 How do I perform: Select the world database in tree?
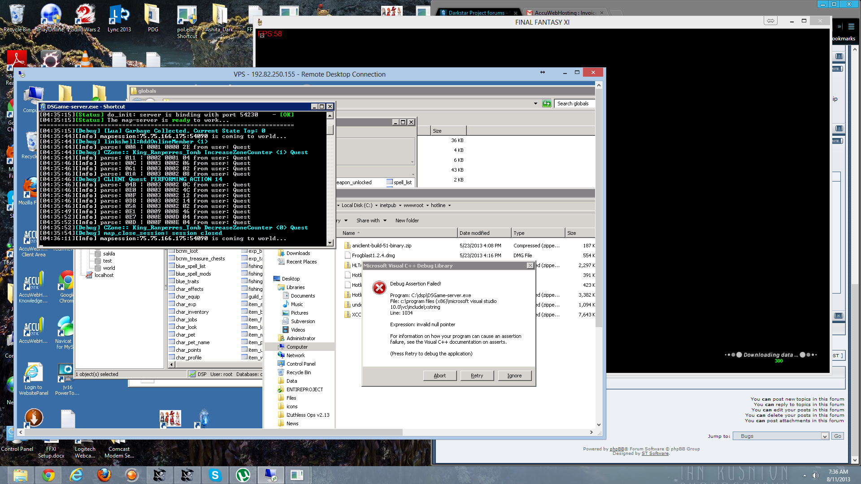click(109, 268)
